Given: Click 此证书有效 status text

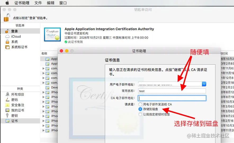Looking at the screenshot, I should tap(75, 42).
